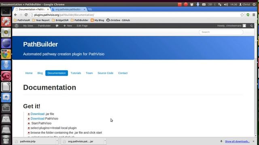This screenshot has width=259, height=145.
Task: Click Show all downloads link
Action: (237, 141)
